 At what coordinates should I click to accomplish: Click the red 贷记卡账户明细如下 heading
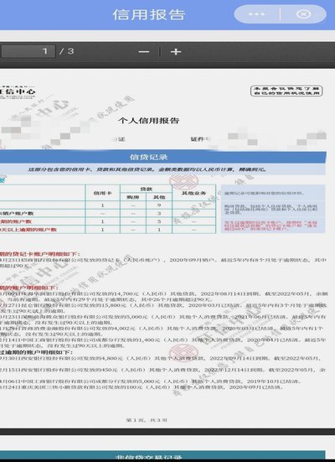pos(40,254)
